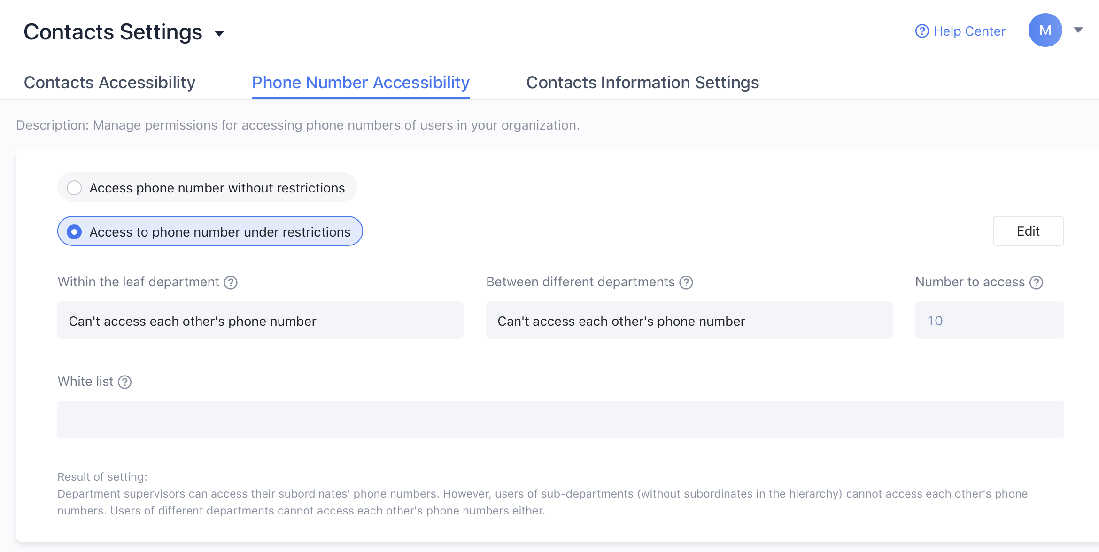The height and width of the screenshot is (552, 1099).
Task: Stay on the Phone Number Accessibility tab
Action: [x=360, y=82]
